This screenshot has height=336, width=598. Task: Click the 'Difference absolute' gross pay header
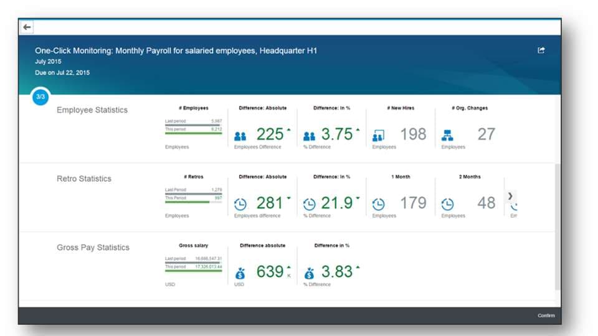coord(262,246)
